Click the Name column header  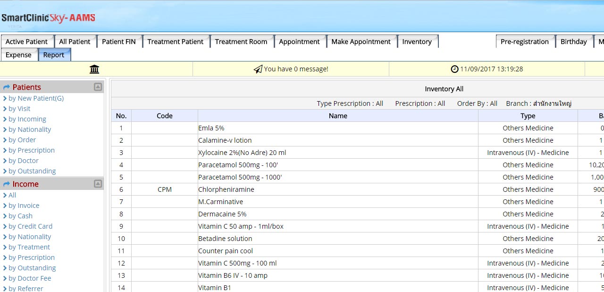(x=338, y=116)
